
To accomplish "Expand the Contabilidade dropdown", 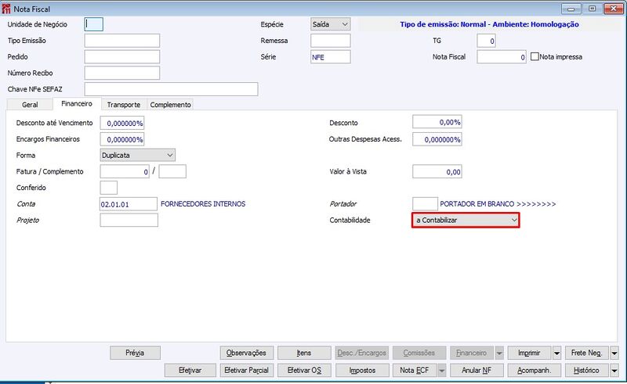I will [466, 220].
